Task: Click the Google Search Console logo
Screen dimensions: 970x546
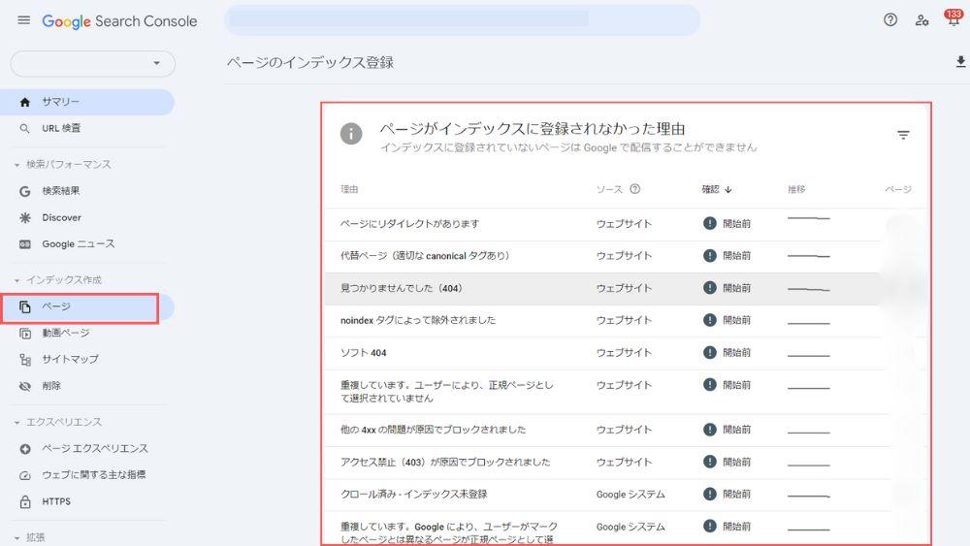Action: click(119, 21)
